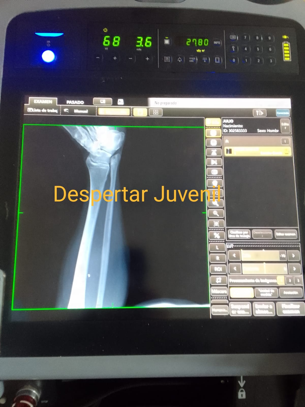The height and width of the screenshot is (407, 305).
Task: Add the R side marker
Action: [x=218, y=258]
